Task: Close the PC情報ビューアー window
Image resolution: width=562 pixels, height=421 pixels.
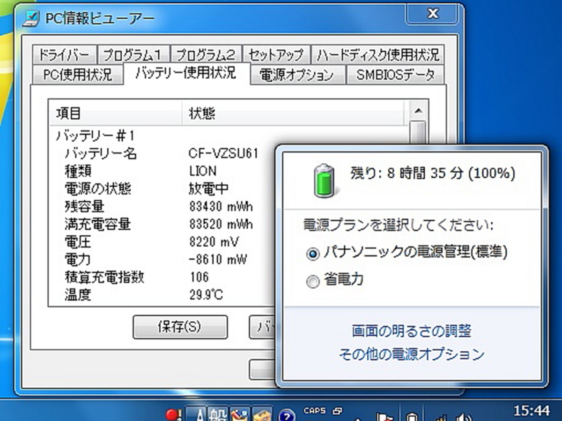Action: [x=433, y=14]
